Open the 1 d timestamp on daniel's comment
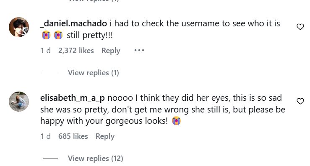310x166 pixels. [45, 51]
